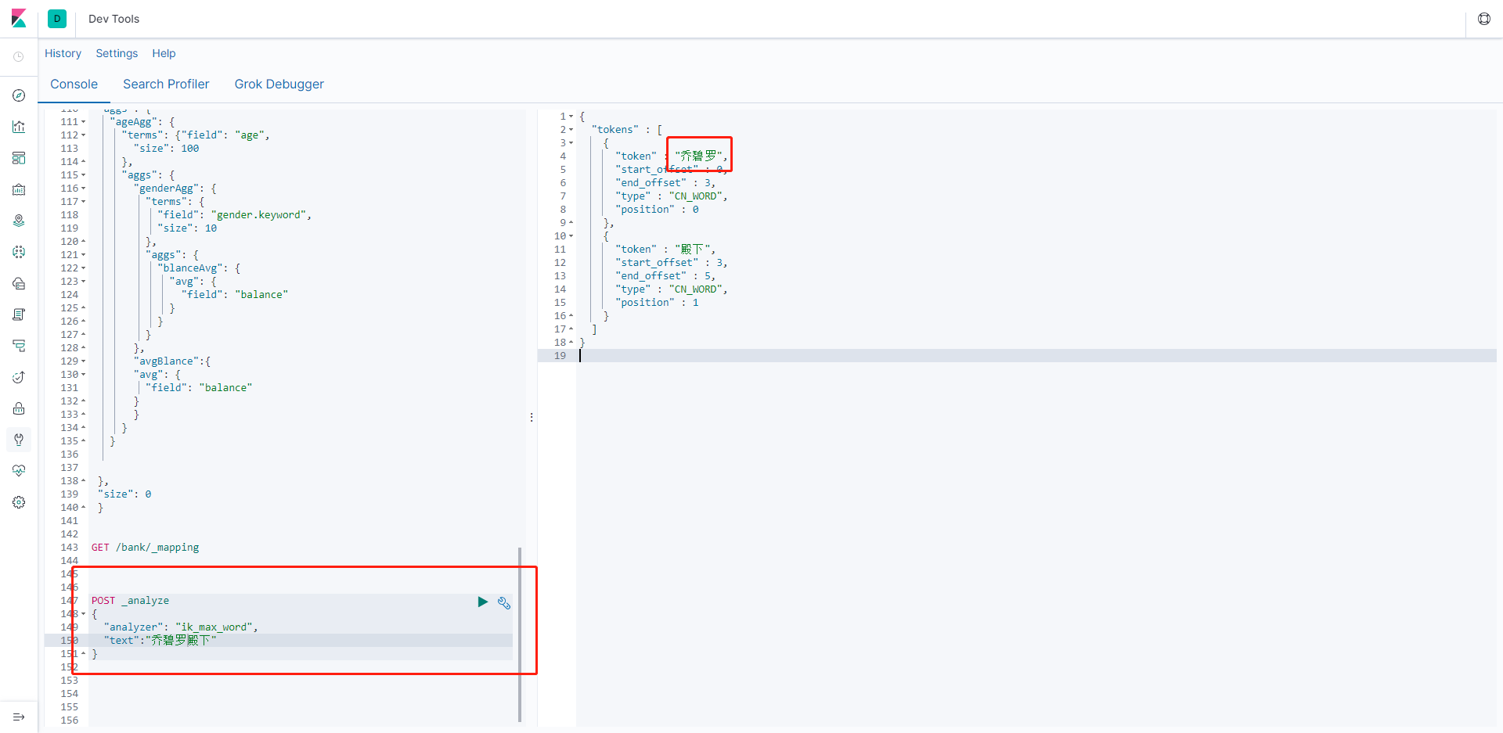Run the POST _analyze request
The width and height of the screenshot is (1503, 733).
click(x=483, y=602)
